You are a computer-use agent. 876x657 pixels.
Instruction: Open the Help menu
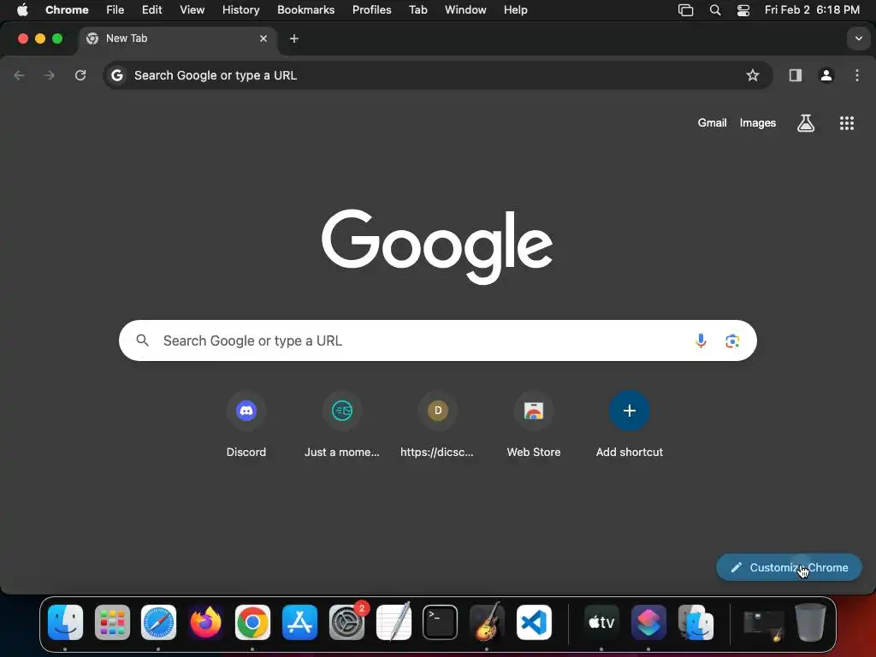(515, 10)
